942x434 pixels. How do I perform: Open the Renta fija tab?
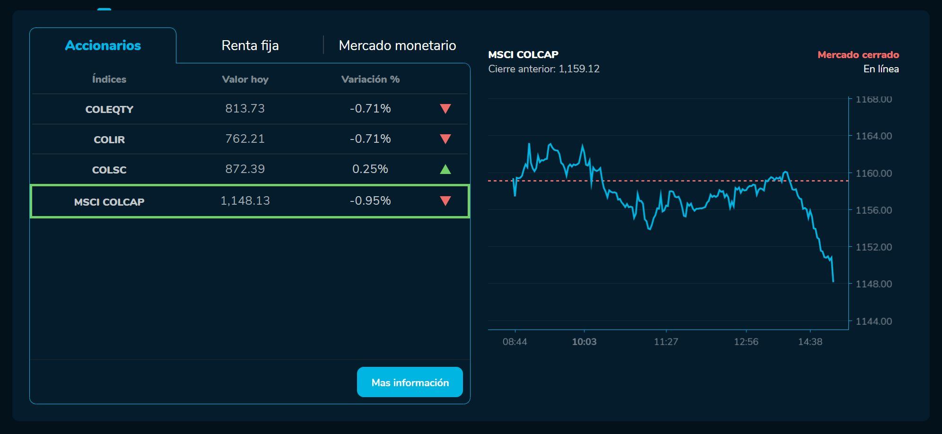250,45
